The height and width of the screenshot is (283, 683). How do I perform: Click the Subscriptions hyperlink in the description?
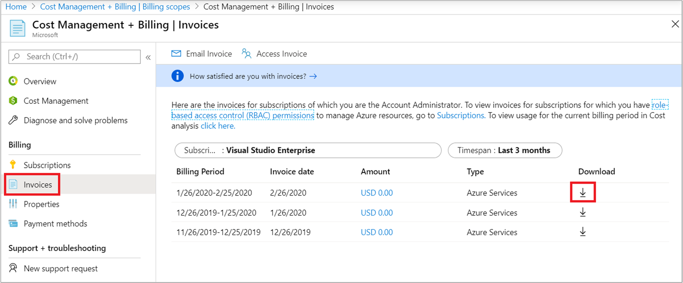pos(459,115)
